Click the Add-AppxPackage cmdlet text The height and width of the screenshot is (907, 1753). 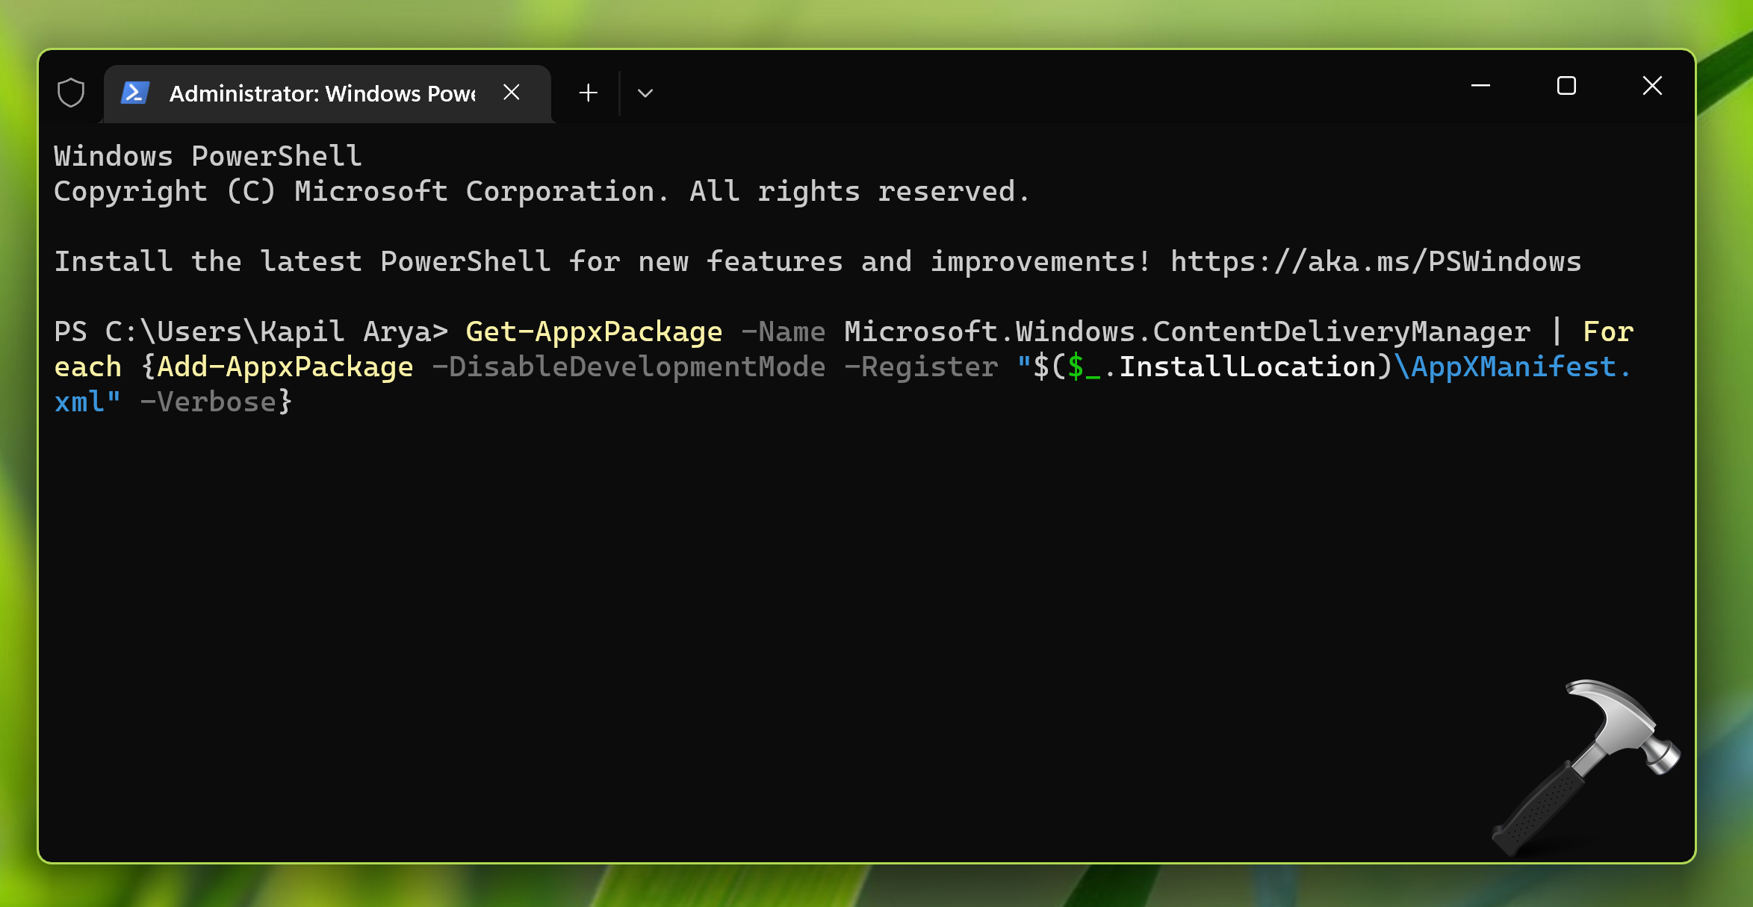point(285,367)
